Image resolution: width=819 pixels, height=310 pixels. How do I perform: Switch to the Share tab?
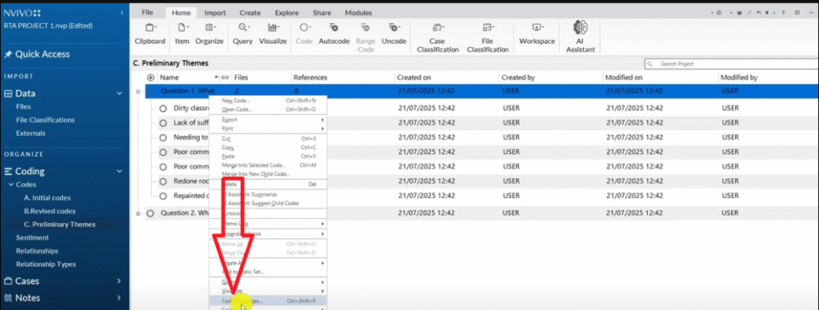tap(322, 13)
